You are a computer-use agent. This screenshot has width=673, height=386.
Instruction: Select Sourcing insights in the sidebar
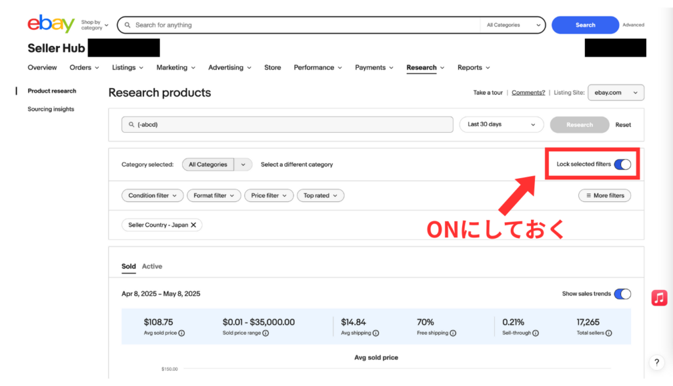click(x=51, y=109)
